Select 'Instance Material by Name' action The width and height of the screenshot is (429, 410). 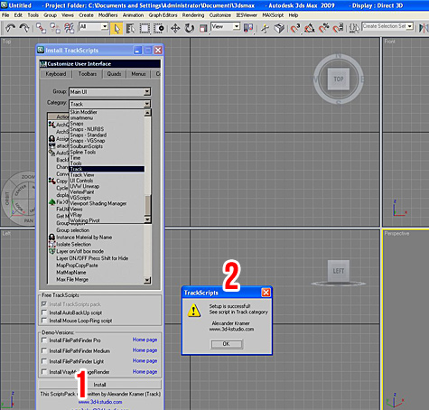coord(84,238)
